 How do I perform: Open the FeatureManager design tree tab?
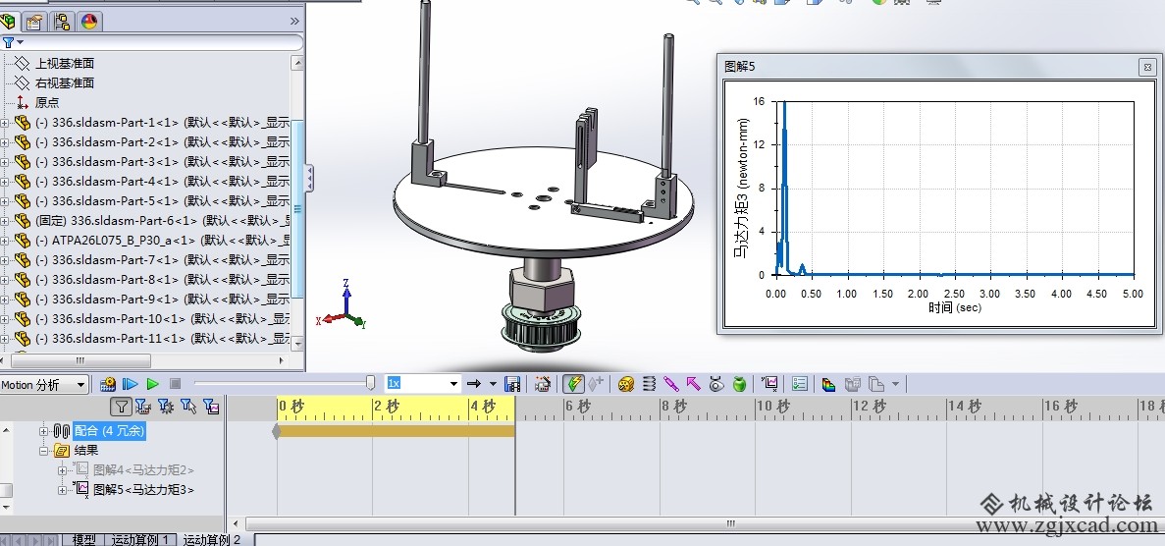point(9,22)
